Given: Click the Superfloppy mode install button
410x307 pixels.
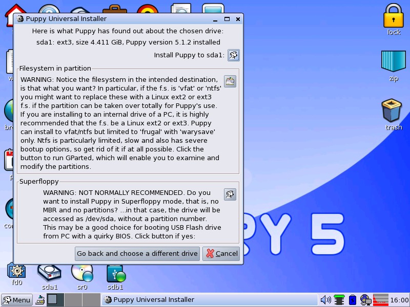Looking at the screenshot, I should [230, 194].
